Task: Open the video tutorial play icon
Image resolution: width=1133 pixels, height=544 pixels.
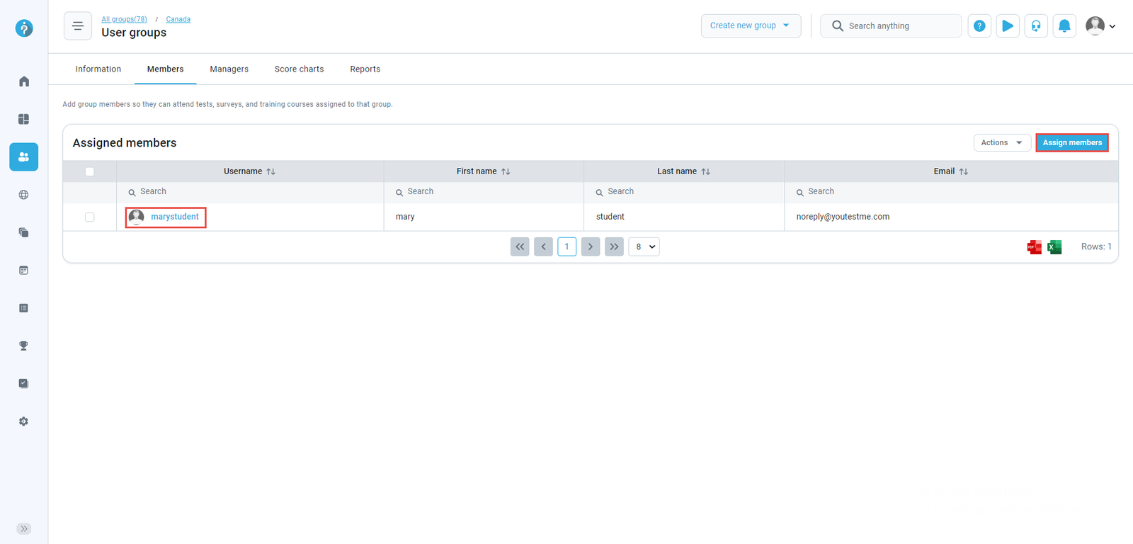Action: tap(1007, 26)
